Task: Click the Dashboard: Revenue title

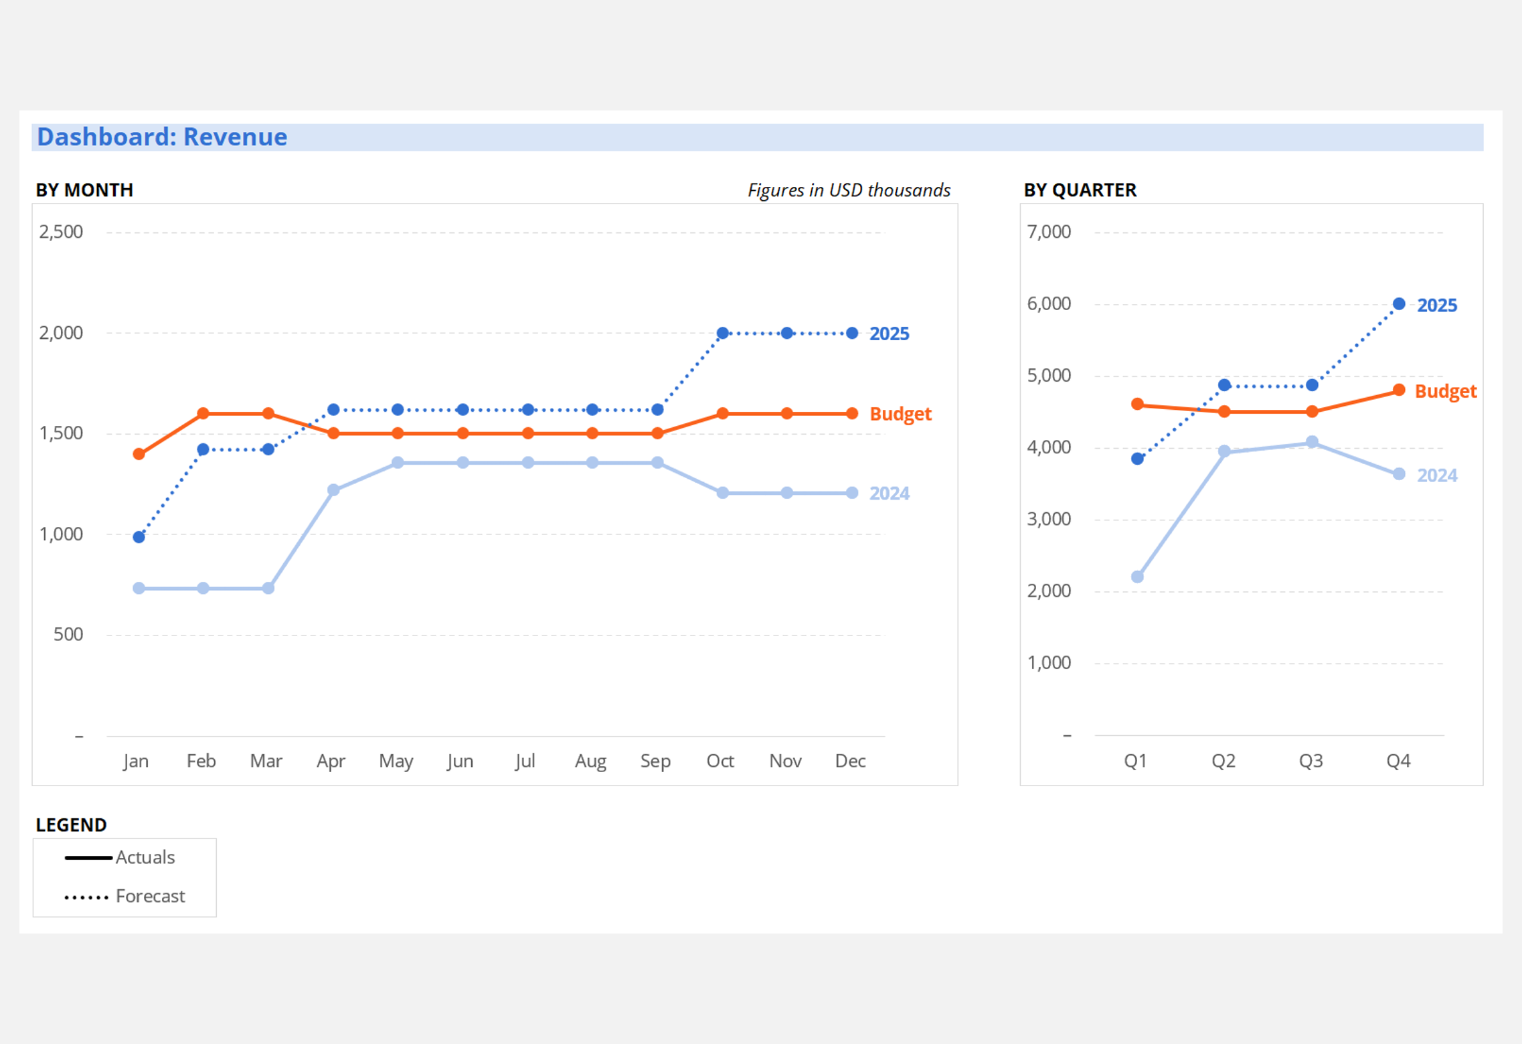Action: (161, 137)
